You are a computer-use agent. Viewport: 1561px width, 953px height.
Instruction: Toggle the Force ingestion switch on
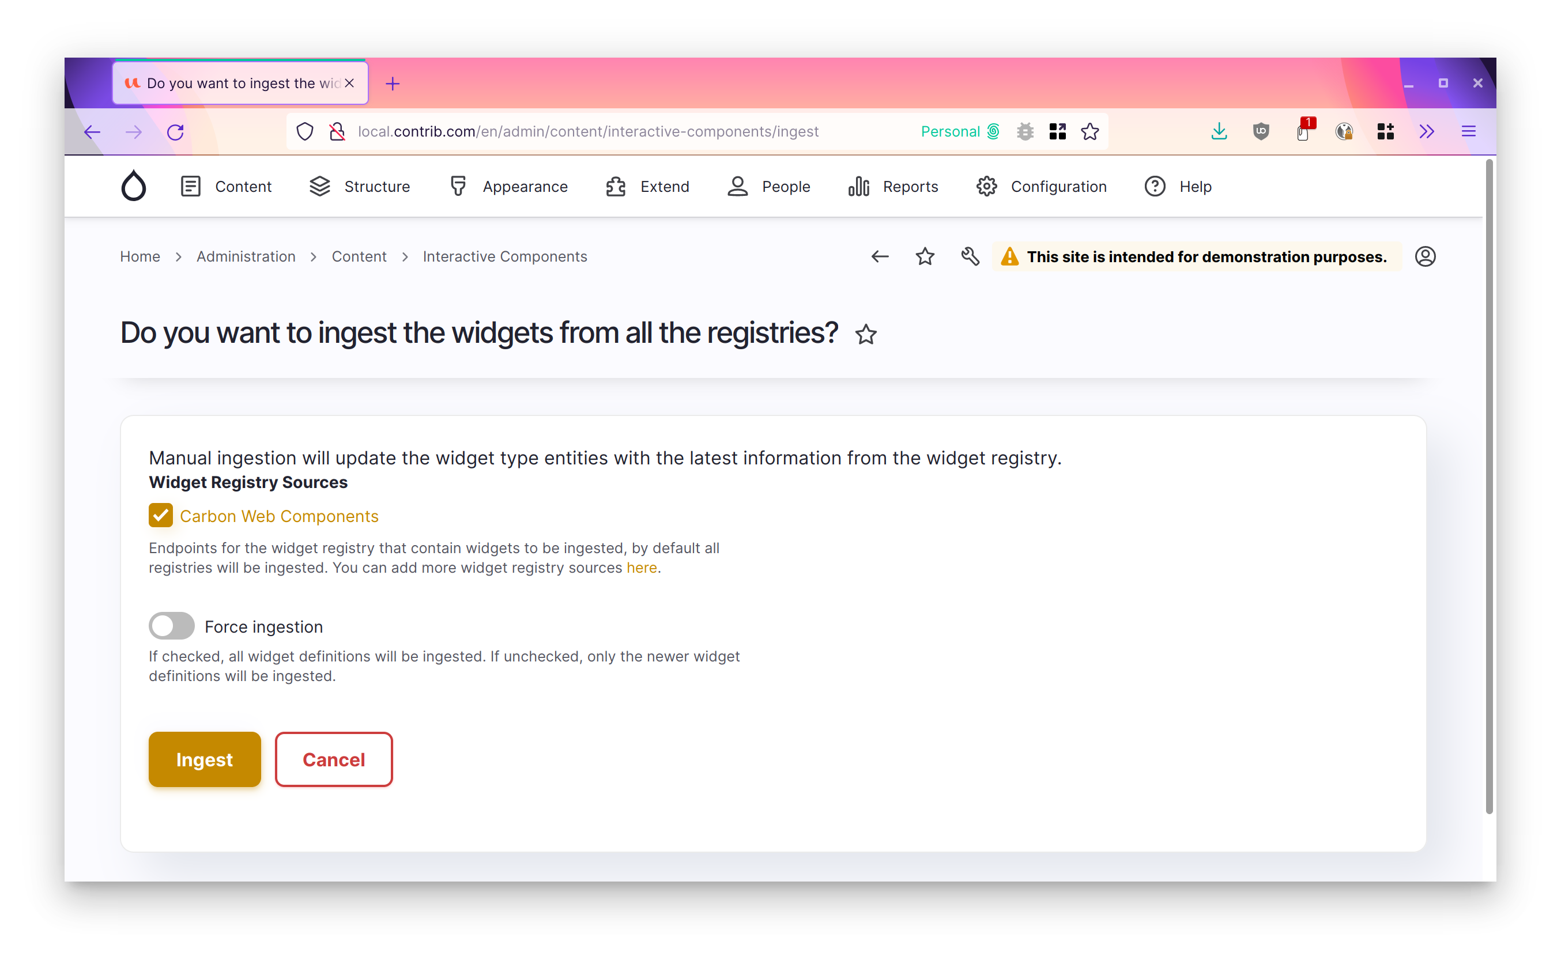click(173, 626)
